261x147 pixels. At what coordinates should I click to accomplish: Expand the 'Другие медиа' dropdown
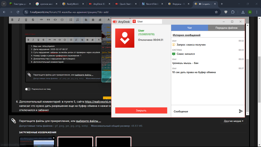tap(234, 121)
